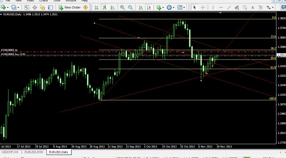Expand the Profiles dropdown arrow
This screenshot has width=286, height=158.
[x=18, y=7]
